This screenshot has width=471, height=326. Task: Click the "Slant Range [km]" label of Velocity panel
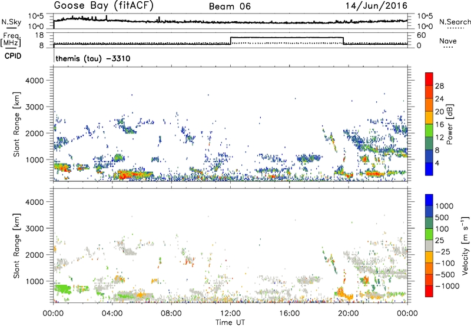[x=16, y=245]
